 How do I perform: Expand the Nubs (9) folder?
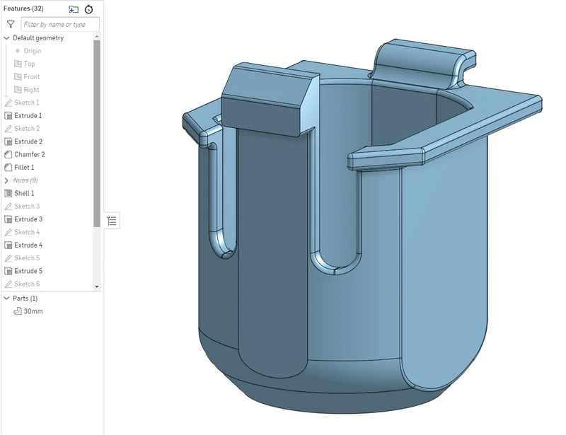[x=6, y=180]
